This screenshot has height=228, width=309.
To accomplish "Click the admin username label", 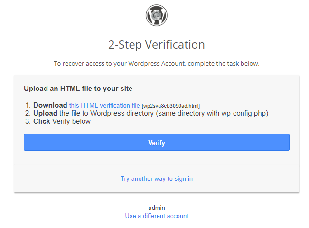I will point(157,208).
